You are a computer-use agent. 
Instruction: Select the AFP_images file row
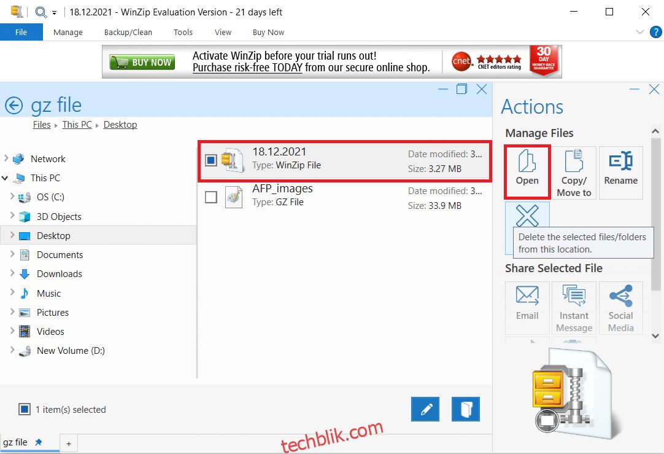344,197
